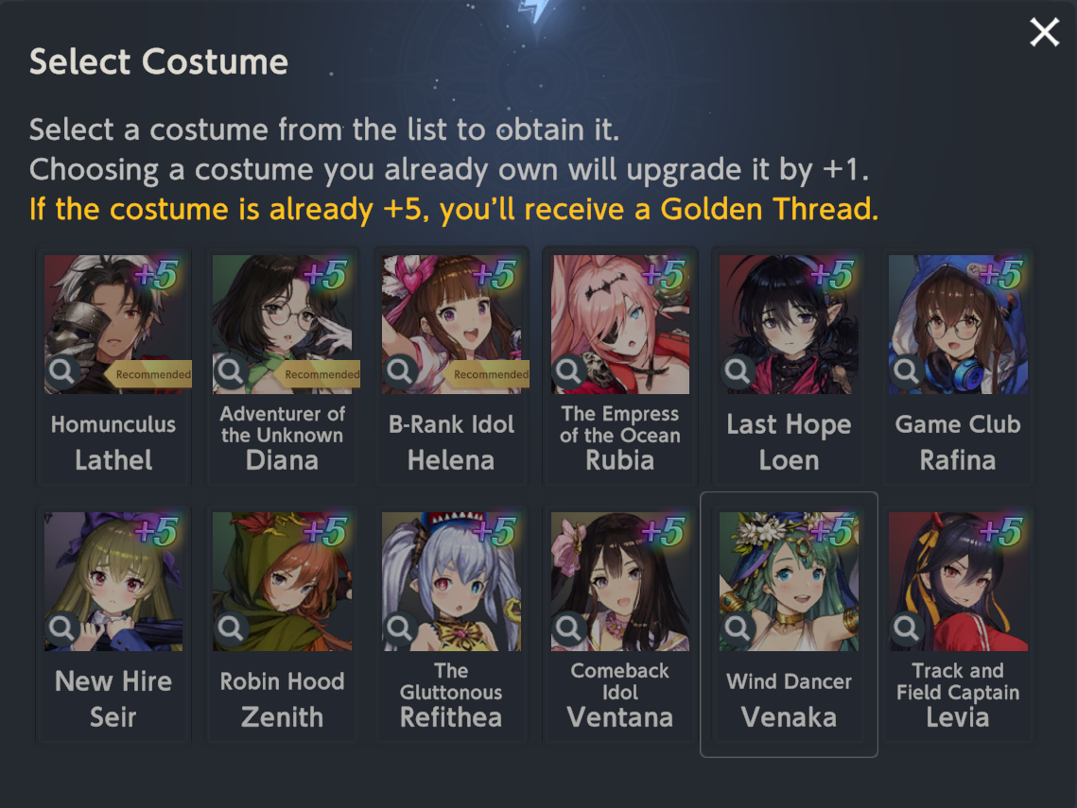This screenshot has height=808, width=1077.
Task: Tap the magnifier on Game Club Rafina
Action: click(906, 371)
